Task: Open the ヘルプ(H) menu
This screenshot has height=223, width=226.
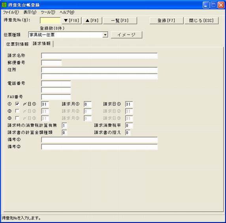Action: pos(67,12)
